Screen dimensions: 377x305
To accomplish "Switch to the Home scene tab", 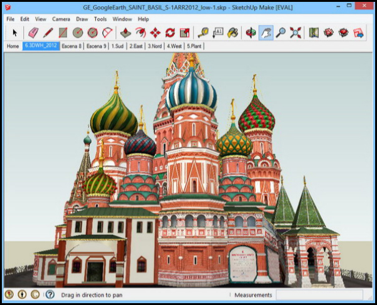I will tap(12, 46).
